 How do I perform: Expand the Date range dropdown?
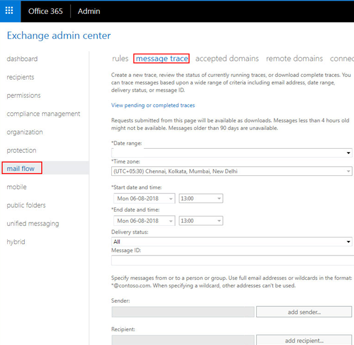coord(231,153)
